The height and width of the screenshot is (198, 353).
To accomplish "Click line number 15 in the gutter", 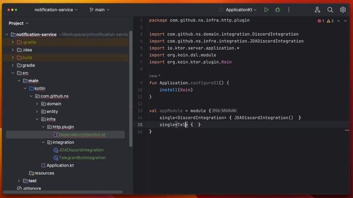I will (x=140, y=125).
